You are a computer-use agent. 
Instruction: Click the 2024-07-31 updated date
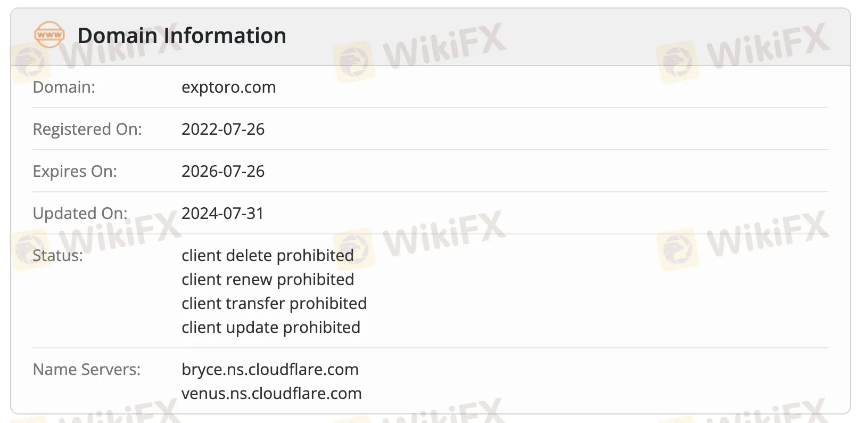coord(222,213)
